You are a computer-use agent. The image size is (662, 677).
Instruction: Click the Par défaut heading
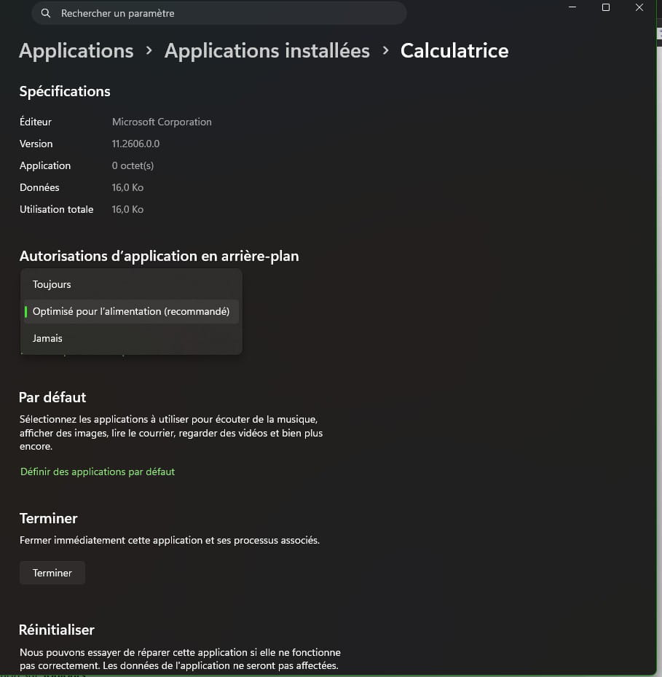tap(52, 397)
